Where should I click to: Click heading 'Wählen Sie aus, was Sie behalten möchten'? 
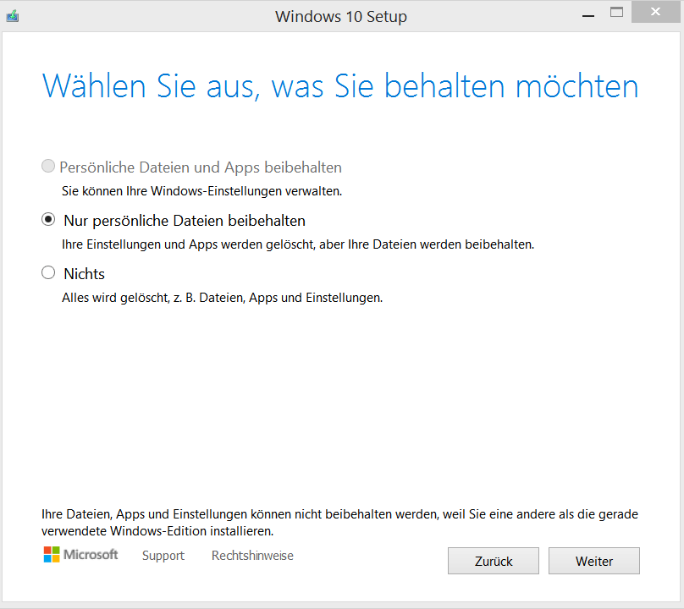coord(340,86)
